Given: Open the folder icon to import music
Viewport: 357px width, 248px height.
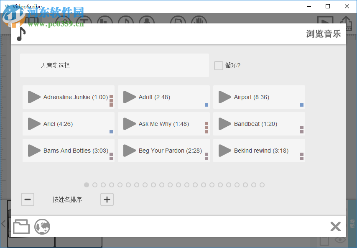Looking at the screenshot, I should pos(21,227).
